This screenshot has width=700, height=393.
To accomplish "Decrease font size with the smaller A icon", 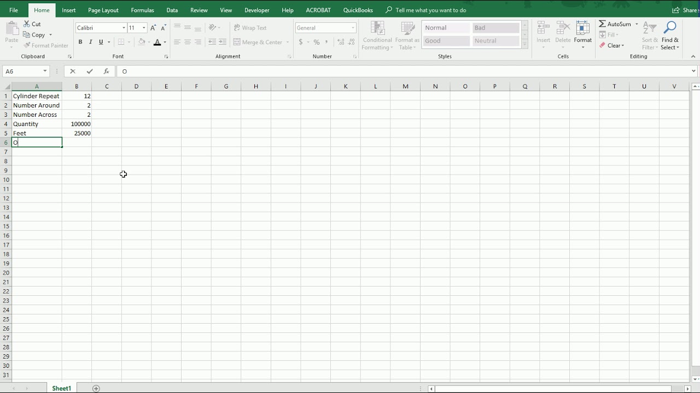I will pos(163,28).
